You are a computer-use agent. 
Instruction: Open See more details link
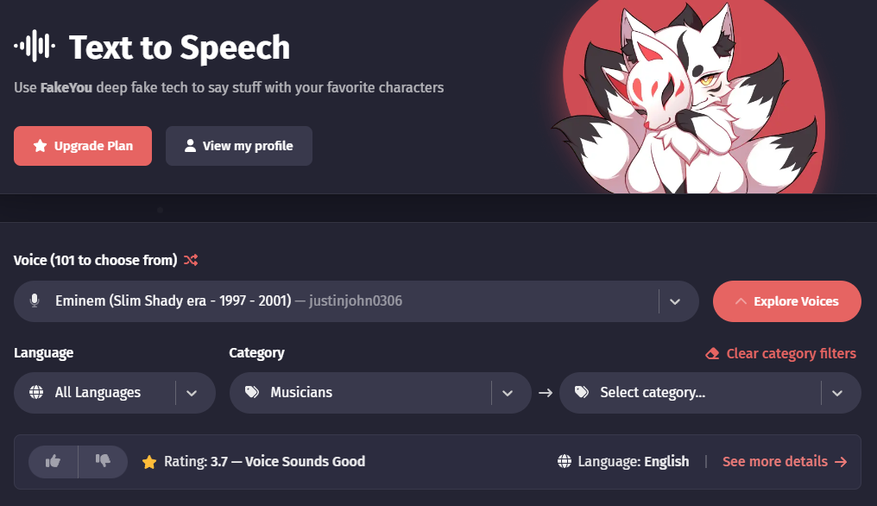[785, 462]
